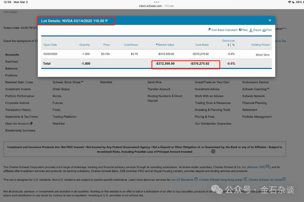304x202 pixels.
Task: Select the 03/03/2025 open date cell
Action: [x=50, y=54]
